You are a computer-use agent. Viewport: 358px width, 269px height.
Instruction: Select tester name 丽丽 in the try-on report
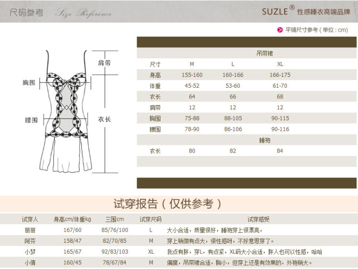[x=30, y=230]
